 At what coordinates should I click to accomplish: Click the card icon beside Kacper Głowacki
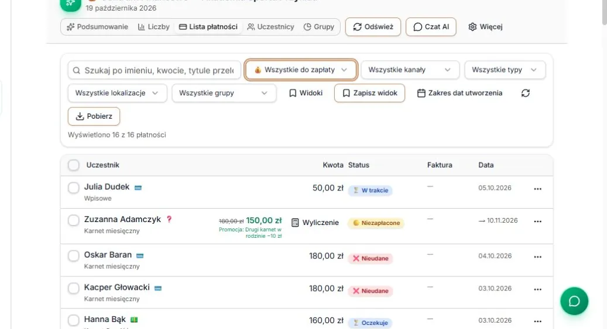(158, 288)
